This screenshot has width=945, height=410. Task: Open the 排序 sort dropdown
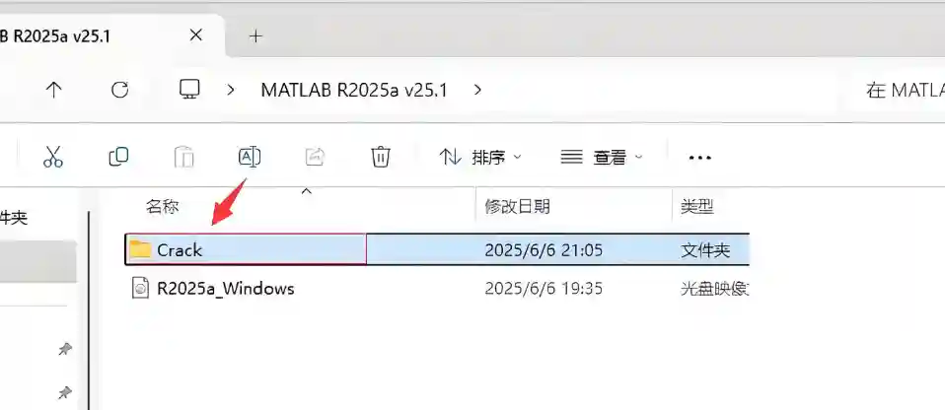tap(480, 158)
